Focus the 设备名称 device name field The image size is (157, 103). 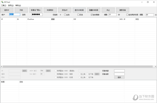pos(119,74)
